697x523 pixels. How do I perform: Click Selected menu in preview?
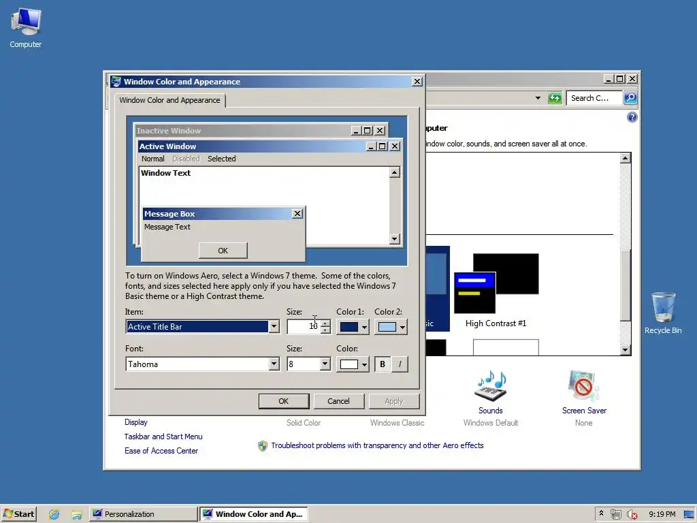222,159
